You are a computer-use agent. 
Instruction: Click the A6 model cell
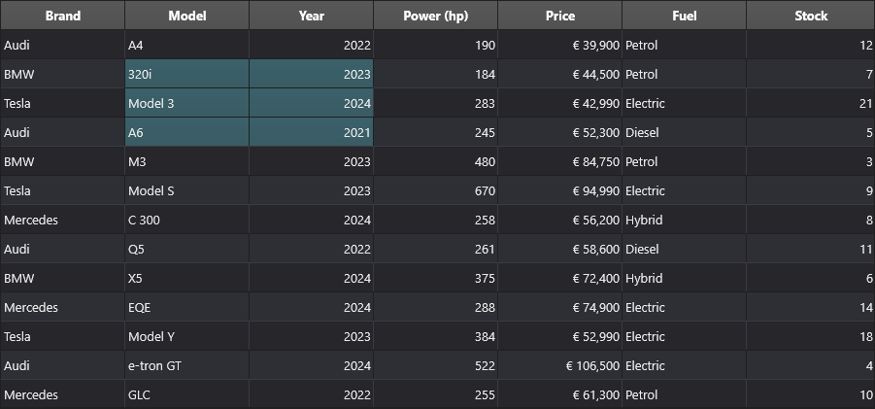[x=186, y=132]
